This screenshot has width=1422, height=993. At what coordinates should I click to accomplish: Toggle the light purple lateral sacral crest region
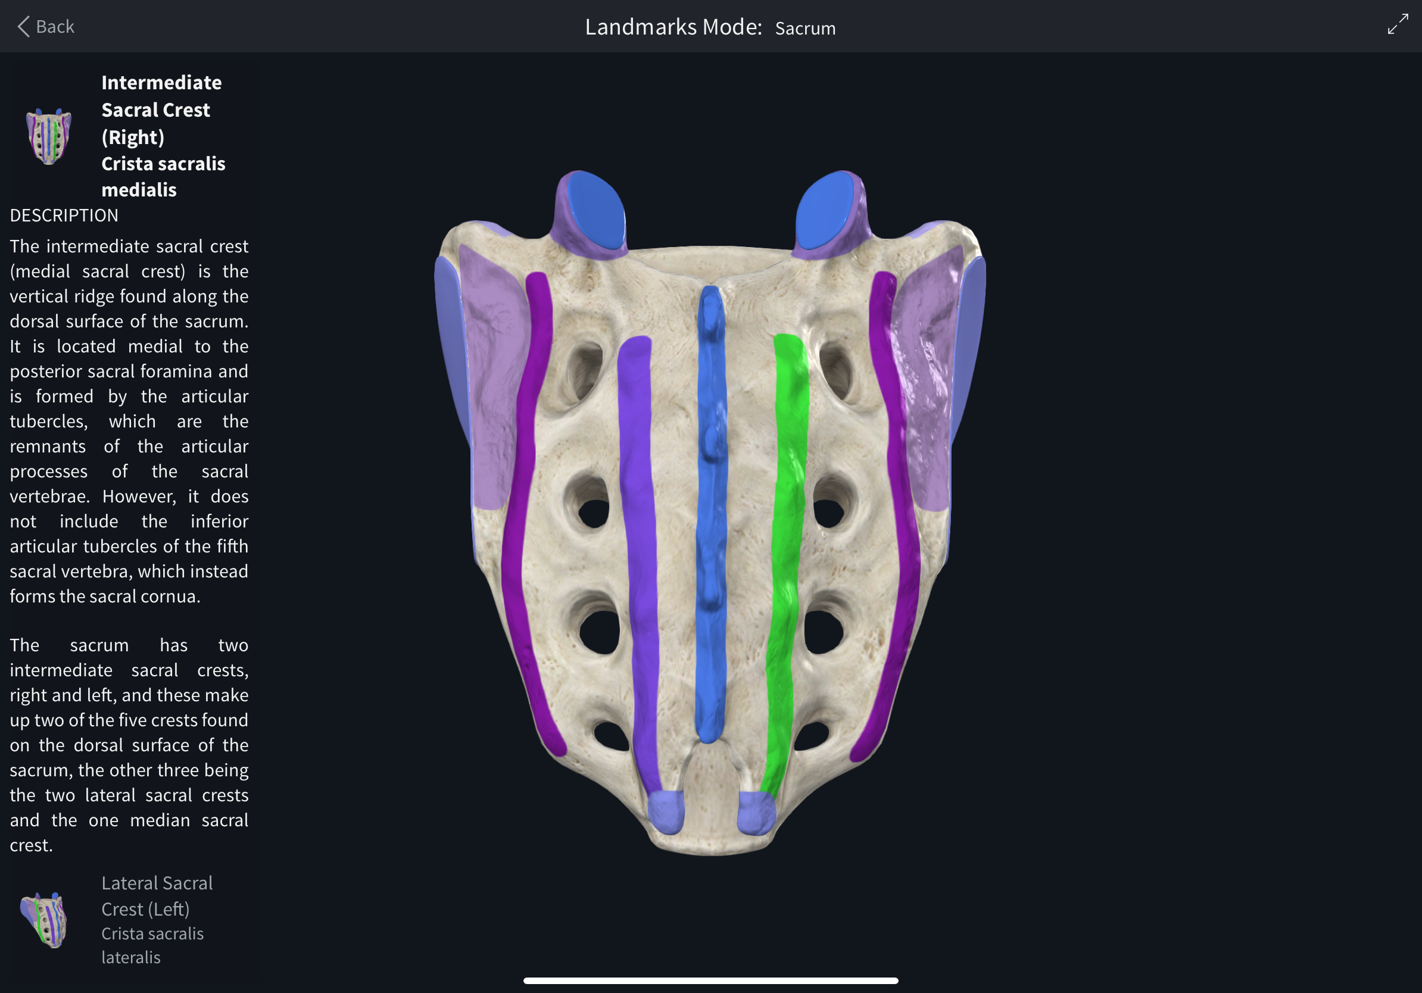[x=489, y=371]
